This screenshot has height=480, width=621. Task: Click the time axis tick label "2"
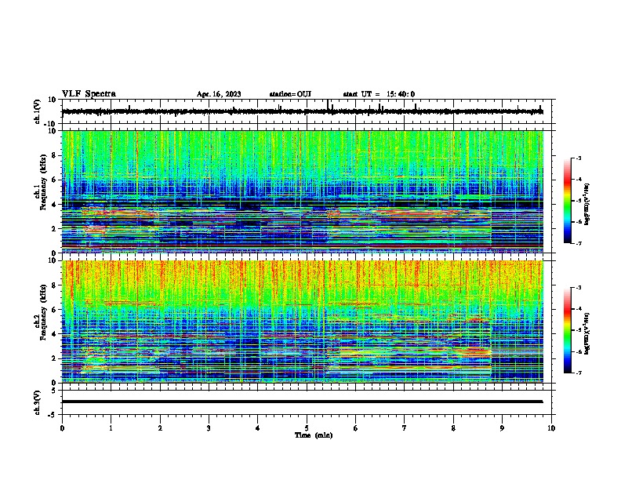point(160,428)
